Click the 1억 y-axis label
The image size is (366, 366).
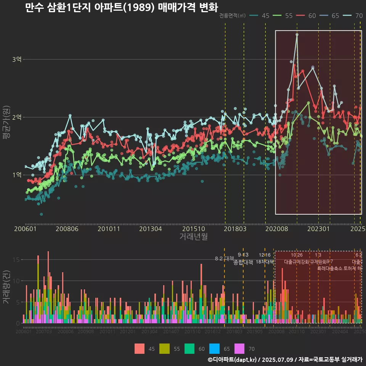(x=17, y=175)
